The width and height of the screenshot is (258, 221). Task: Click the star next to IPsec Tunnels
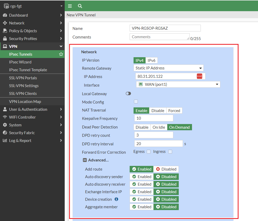tap(61, 54)
